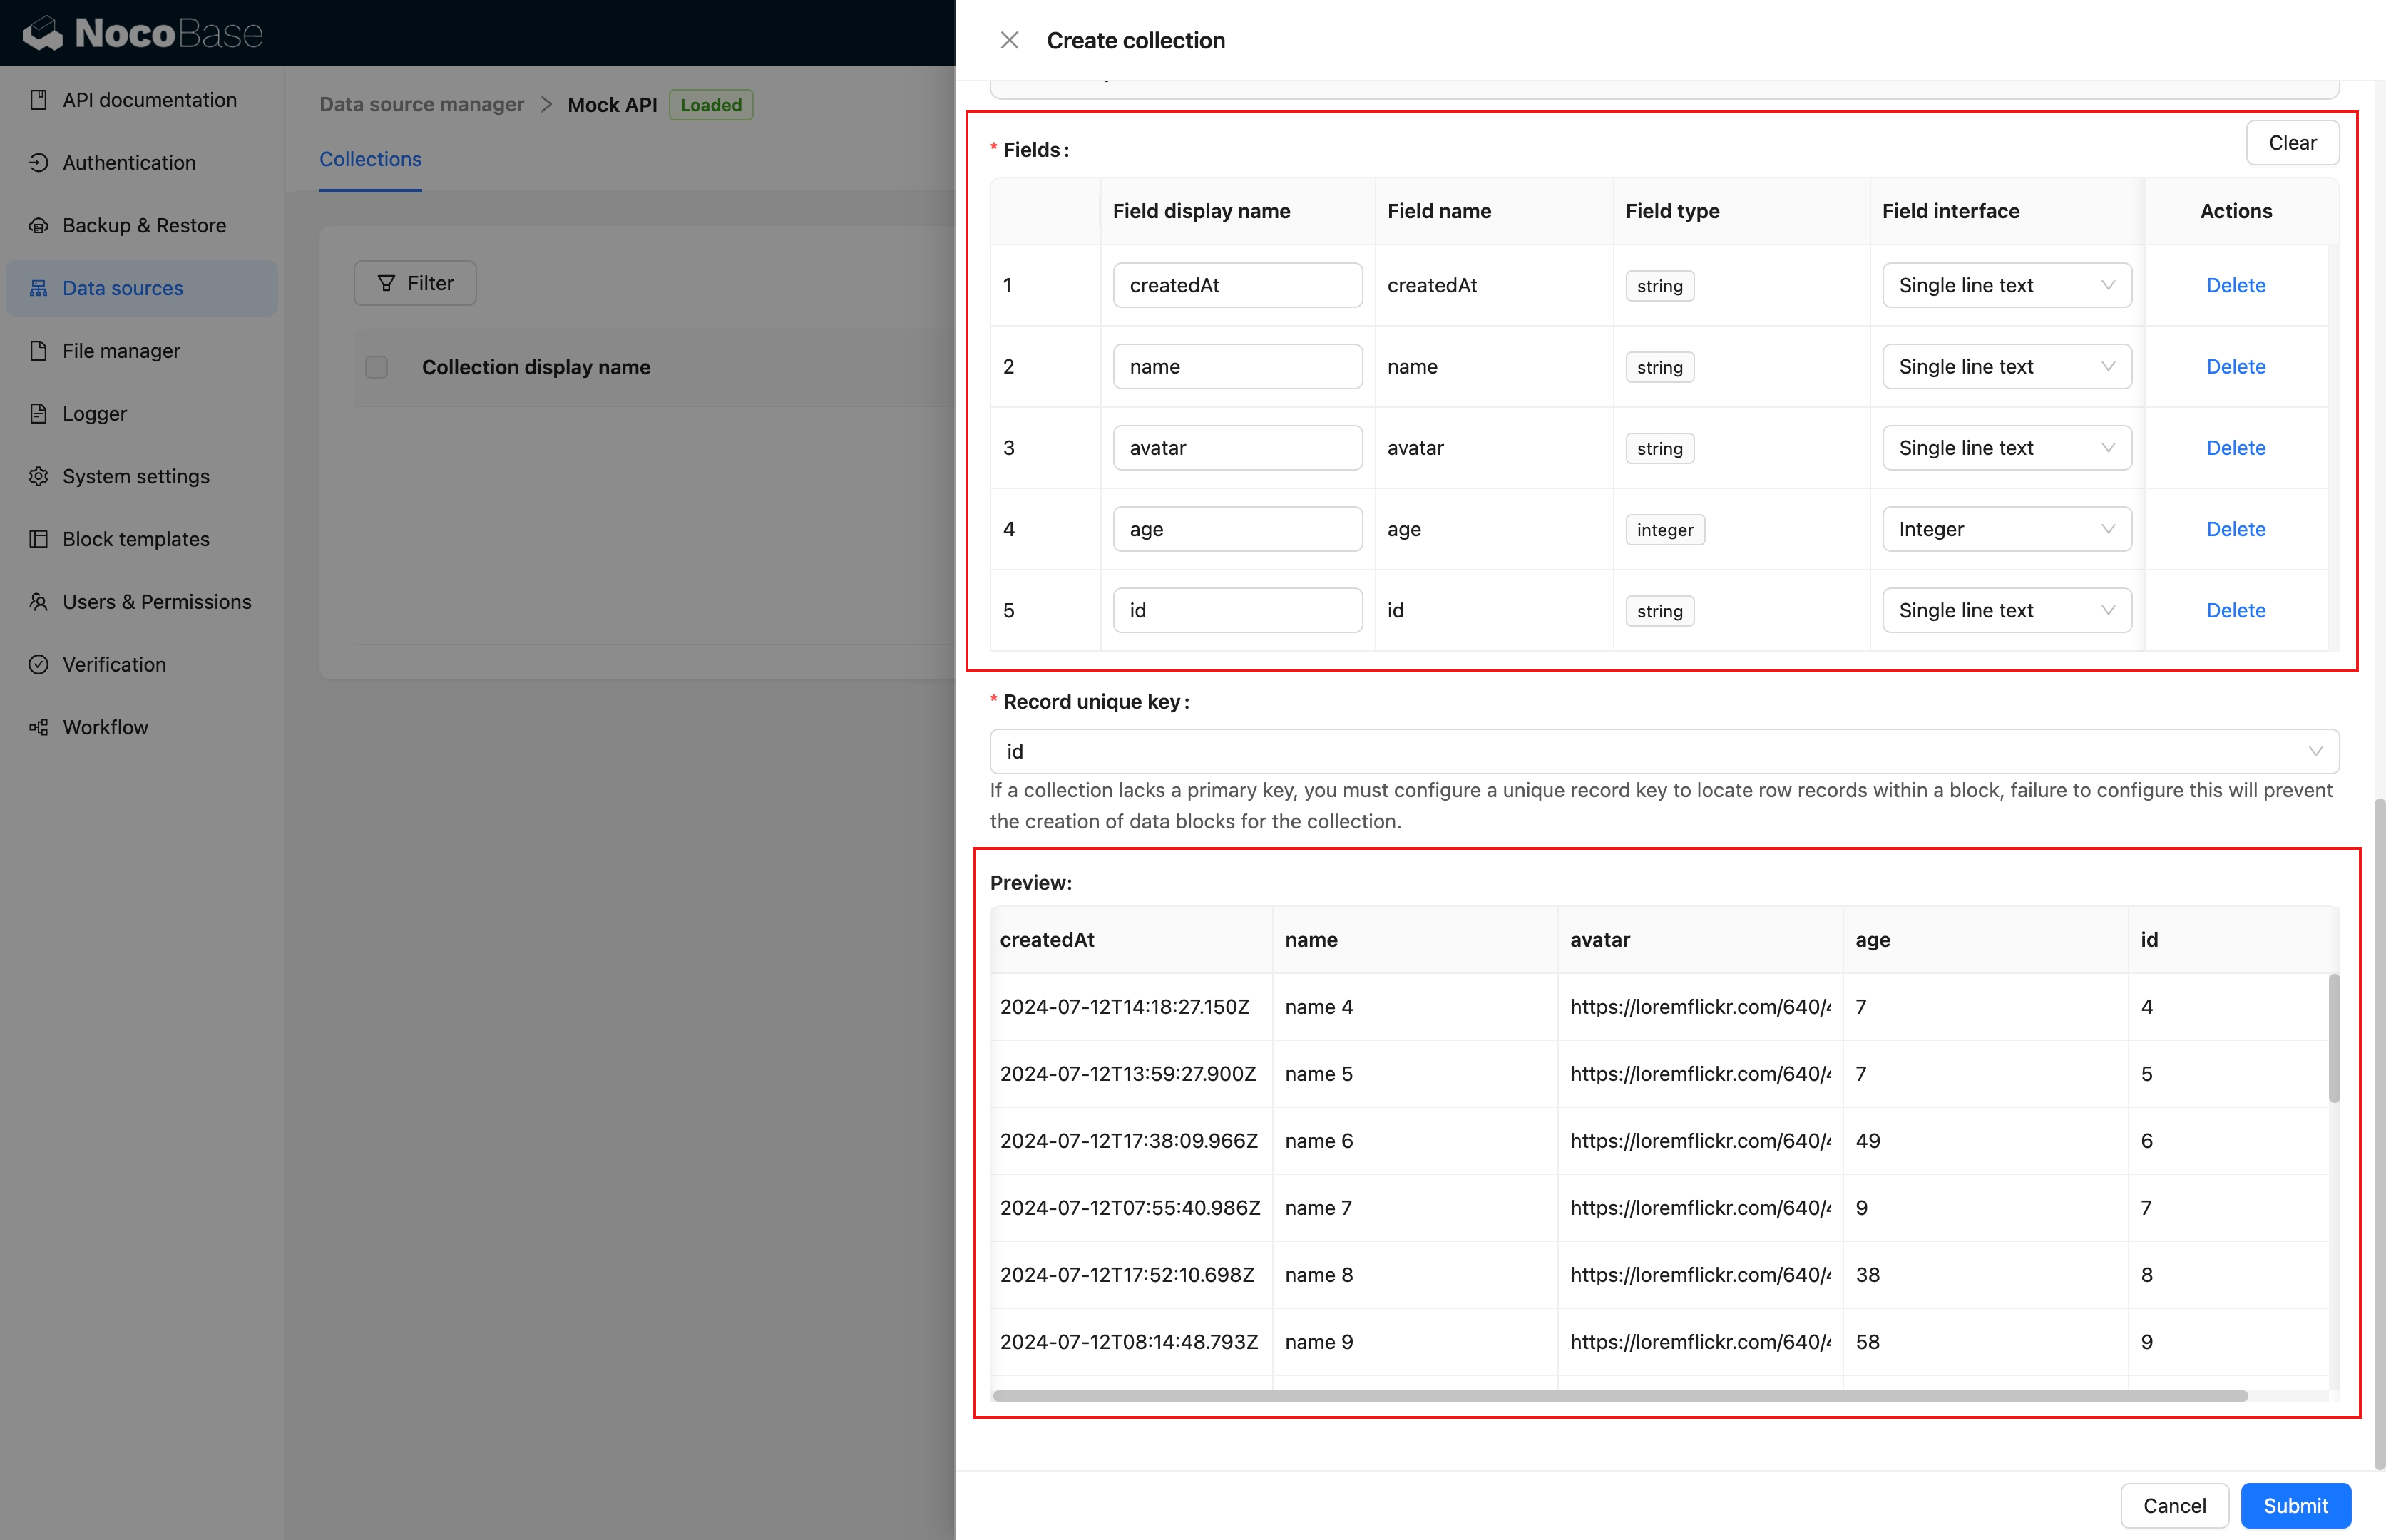Viewport: 2386px width, 1540px height.
Task: Click the Workflow sidebar icon
Action: point(38,727)
